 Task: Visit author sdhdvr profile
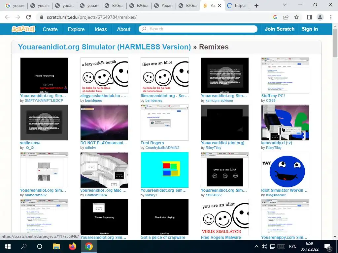coord(90,148)
